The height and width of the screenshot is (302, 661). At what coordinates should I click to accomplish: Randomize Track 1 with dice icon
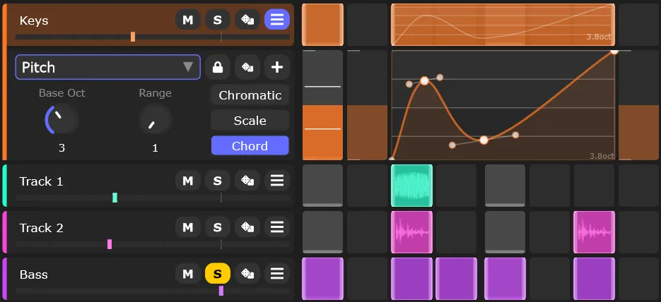point(247,181)
